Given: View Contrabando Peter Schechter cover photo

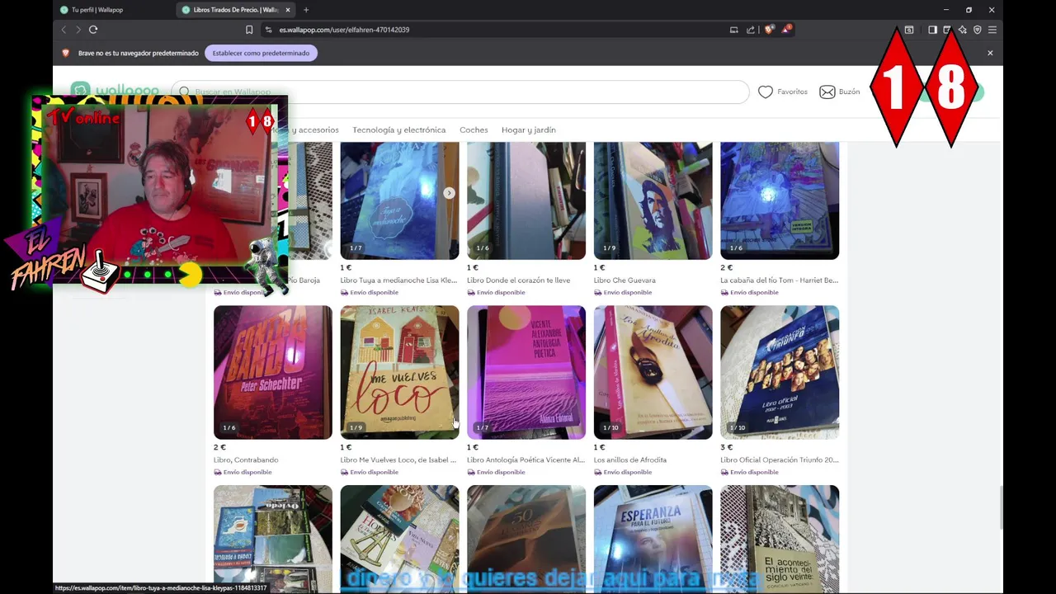Looking at the screenshot, I should point(273,372).
